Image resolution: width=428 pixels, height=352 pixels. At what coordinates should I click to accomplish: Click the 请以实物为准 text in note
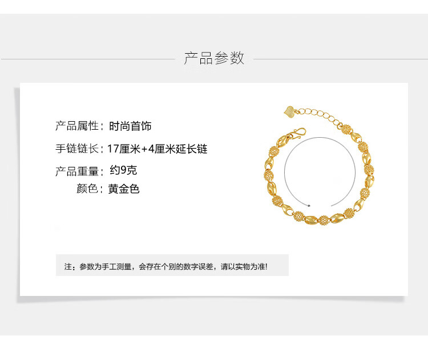tap(242, 266)
